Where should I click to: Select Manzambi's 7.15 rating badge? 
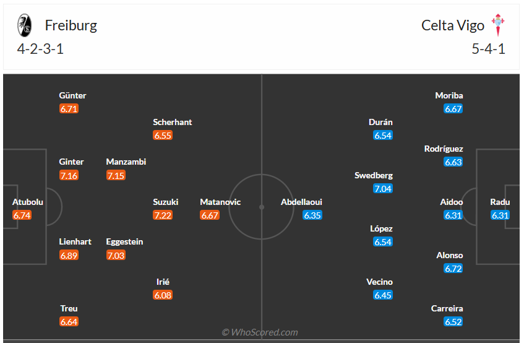(116, 175)
